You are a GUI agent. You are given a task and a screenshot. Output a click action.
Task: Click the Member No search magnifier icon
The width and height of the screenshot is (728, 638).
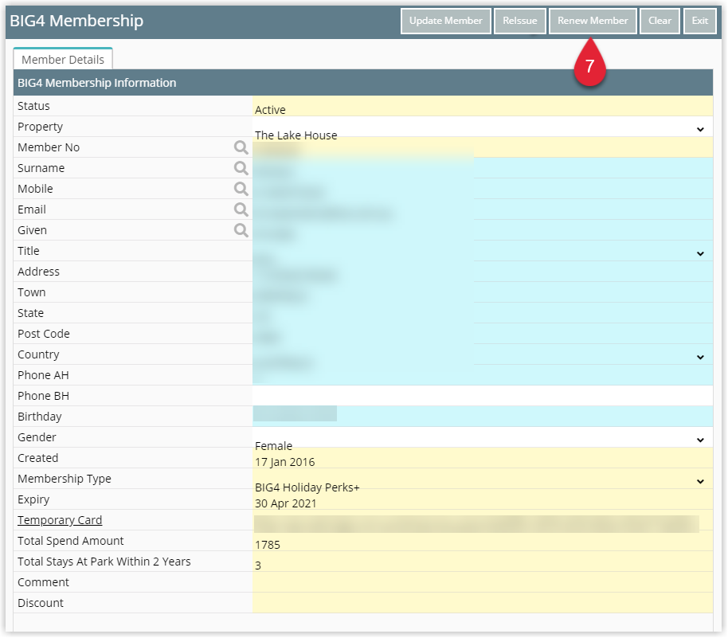coord(241,147)
